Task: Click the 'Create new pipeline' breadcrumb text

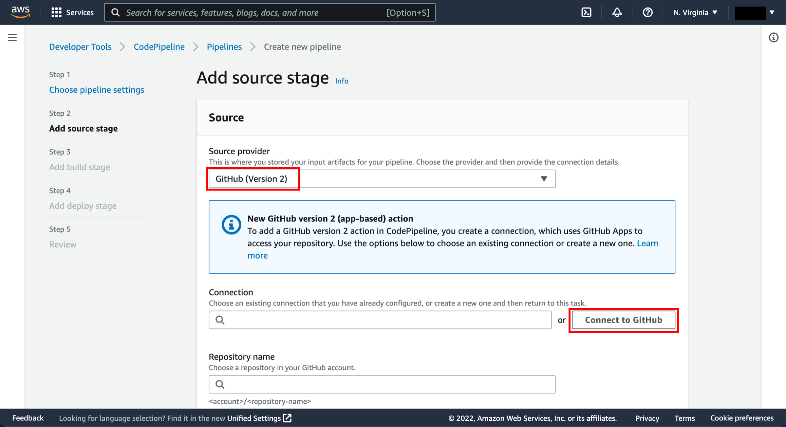Action: [302, 47]
